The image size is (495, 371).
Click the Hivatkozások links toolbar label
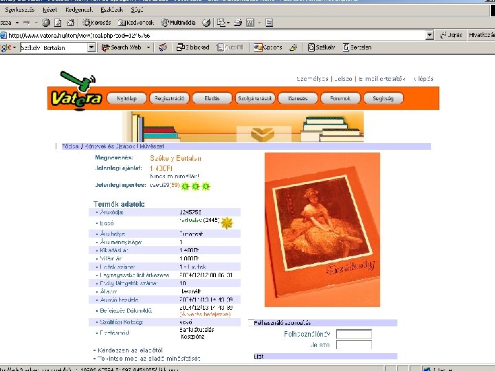coord(481,35)
